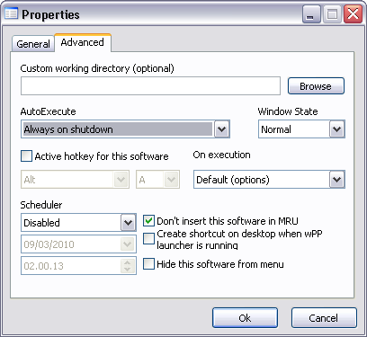Enable Active hotkey for this software
367x337 pixels.
click(x=26, y=156)
